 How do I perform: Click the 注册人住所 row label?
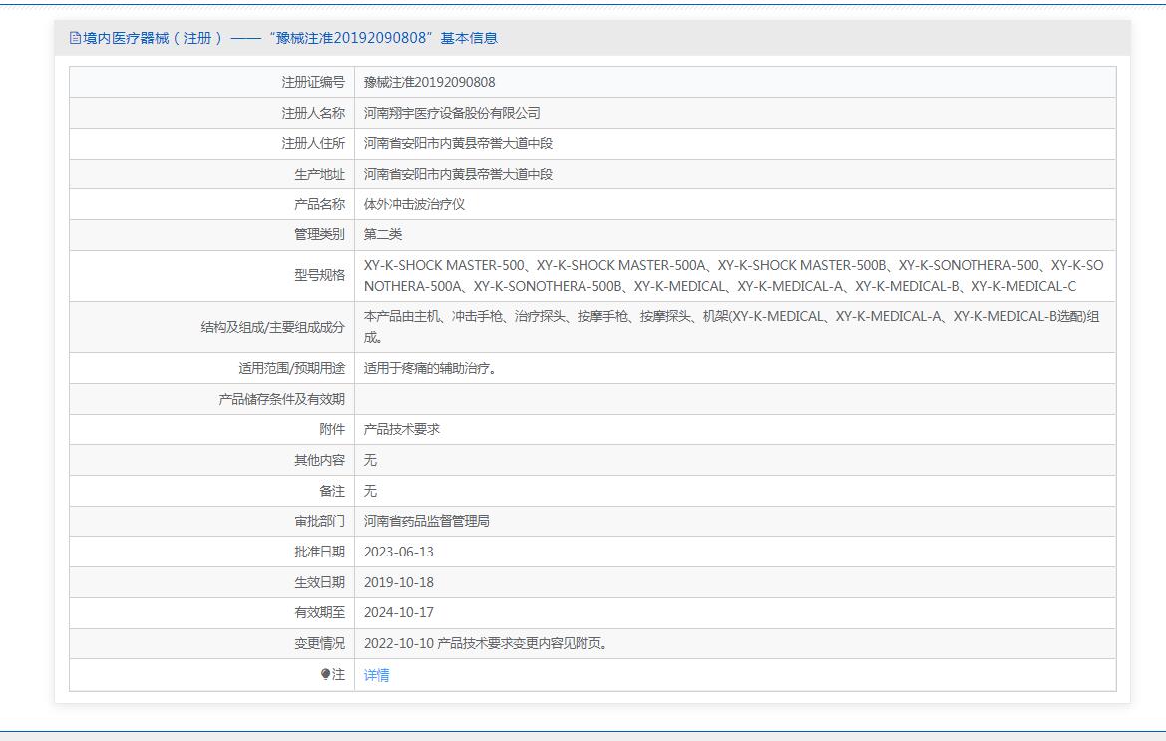313,143
